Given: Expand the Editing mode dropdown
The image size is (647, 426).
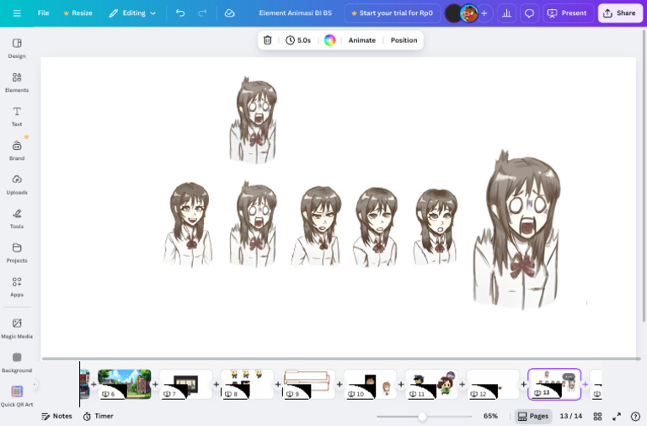Looking at the screenshot, I should (x=132, y=13).
